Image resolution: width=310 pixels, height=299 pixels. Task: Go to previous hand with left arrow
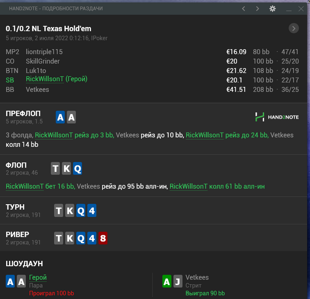click(244, 9)
